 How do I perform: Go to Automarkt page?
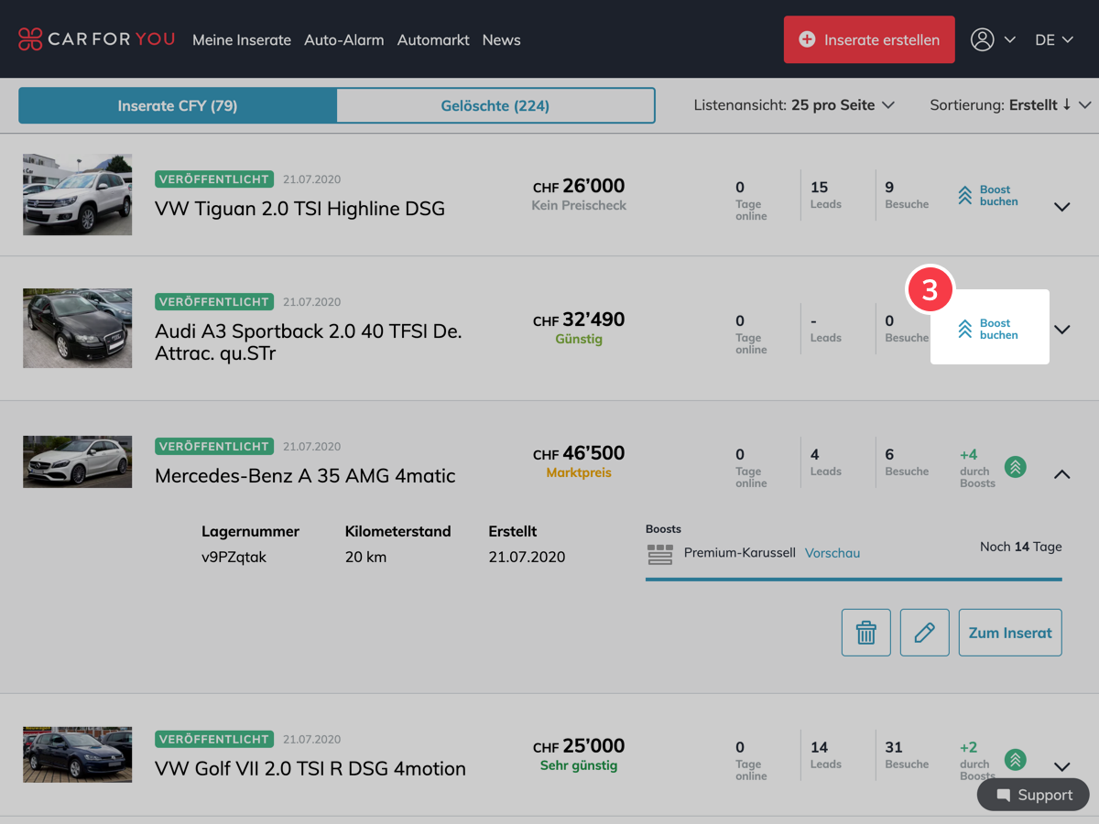click(433, 40)
